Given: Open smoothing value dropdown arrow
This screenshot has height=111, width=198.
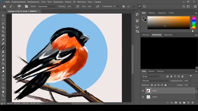Looking at the screenshot, I should 119,6.
